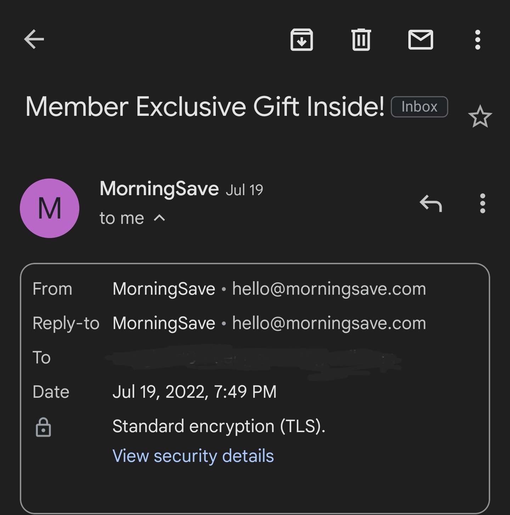The height and width of the screenshot is (515, 510).
Task: Select Reply-to address hello@morningsave.com
Action: (x=329, y=323)
